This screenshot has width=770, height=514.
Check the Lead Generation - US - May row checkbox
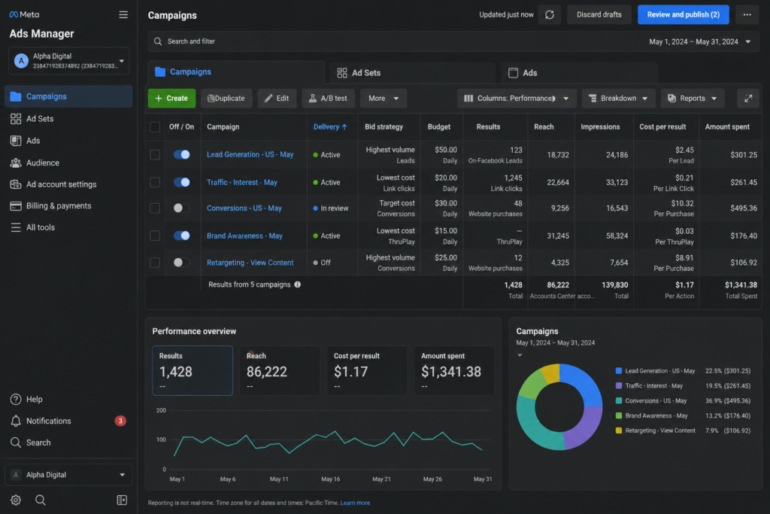tap(155, 155)
